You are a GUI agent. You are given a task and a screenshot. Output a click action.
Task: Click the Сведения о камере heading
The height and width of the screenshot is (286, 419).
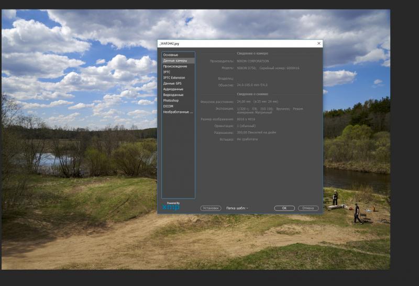(252, 54)
